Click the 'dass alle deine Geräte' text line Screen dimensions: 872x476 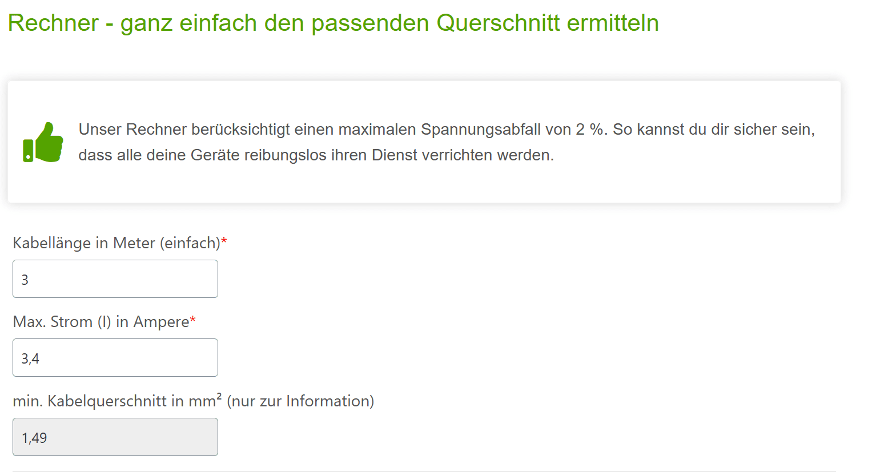point(316,155)
